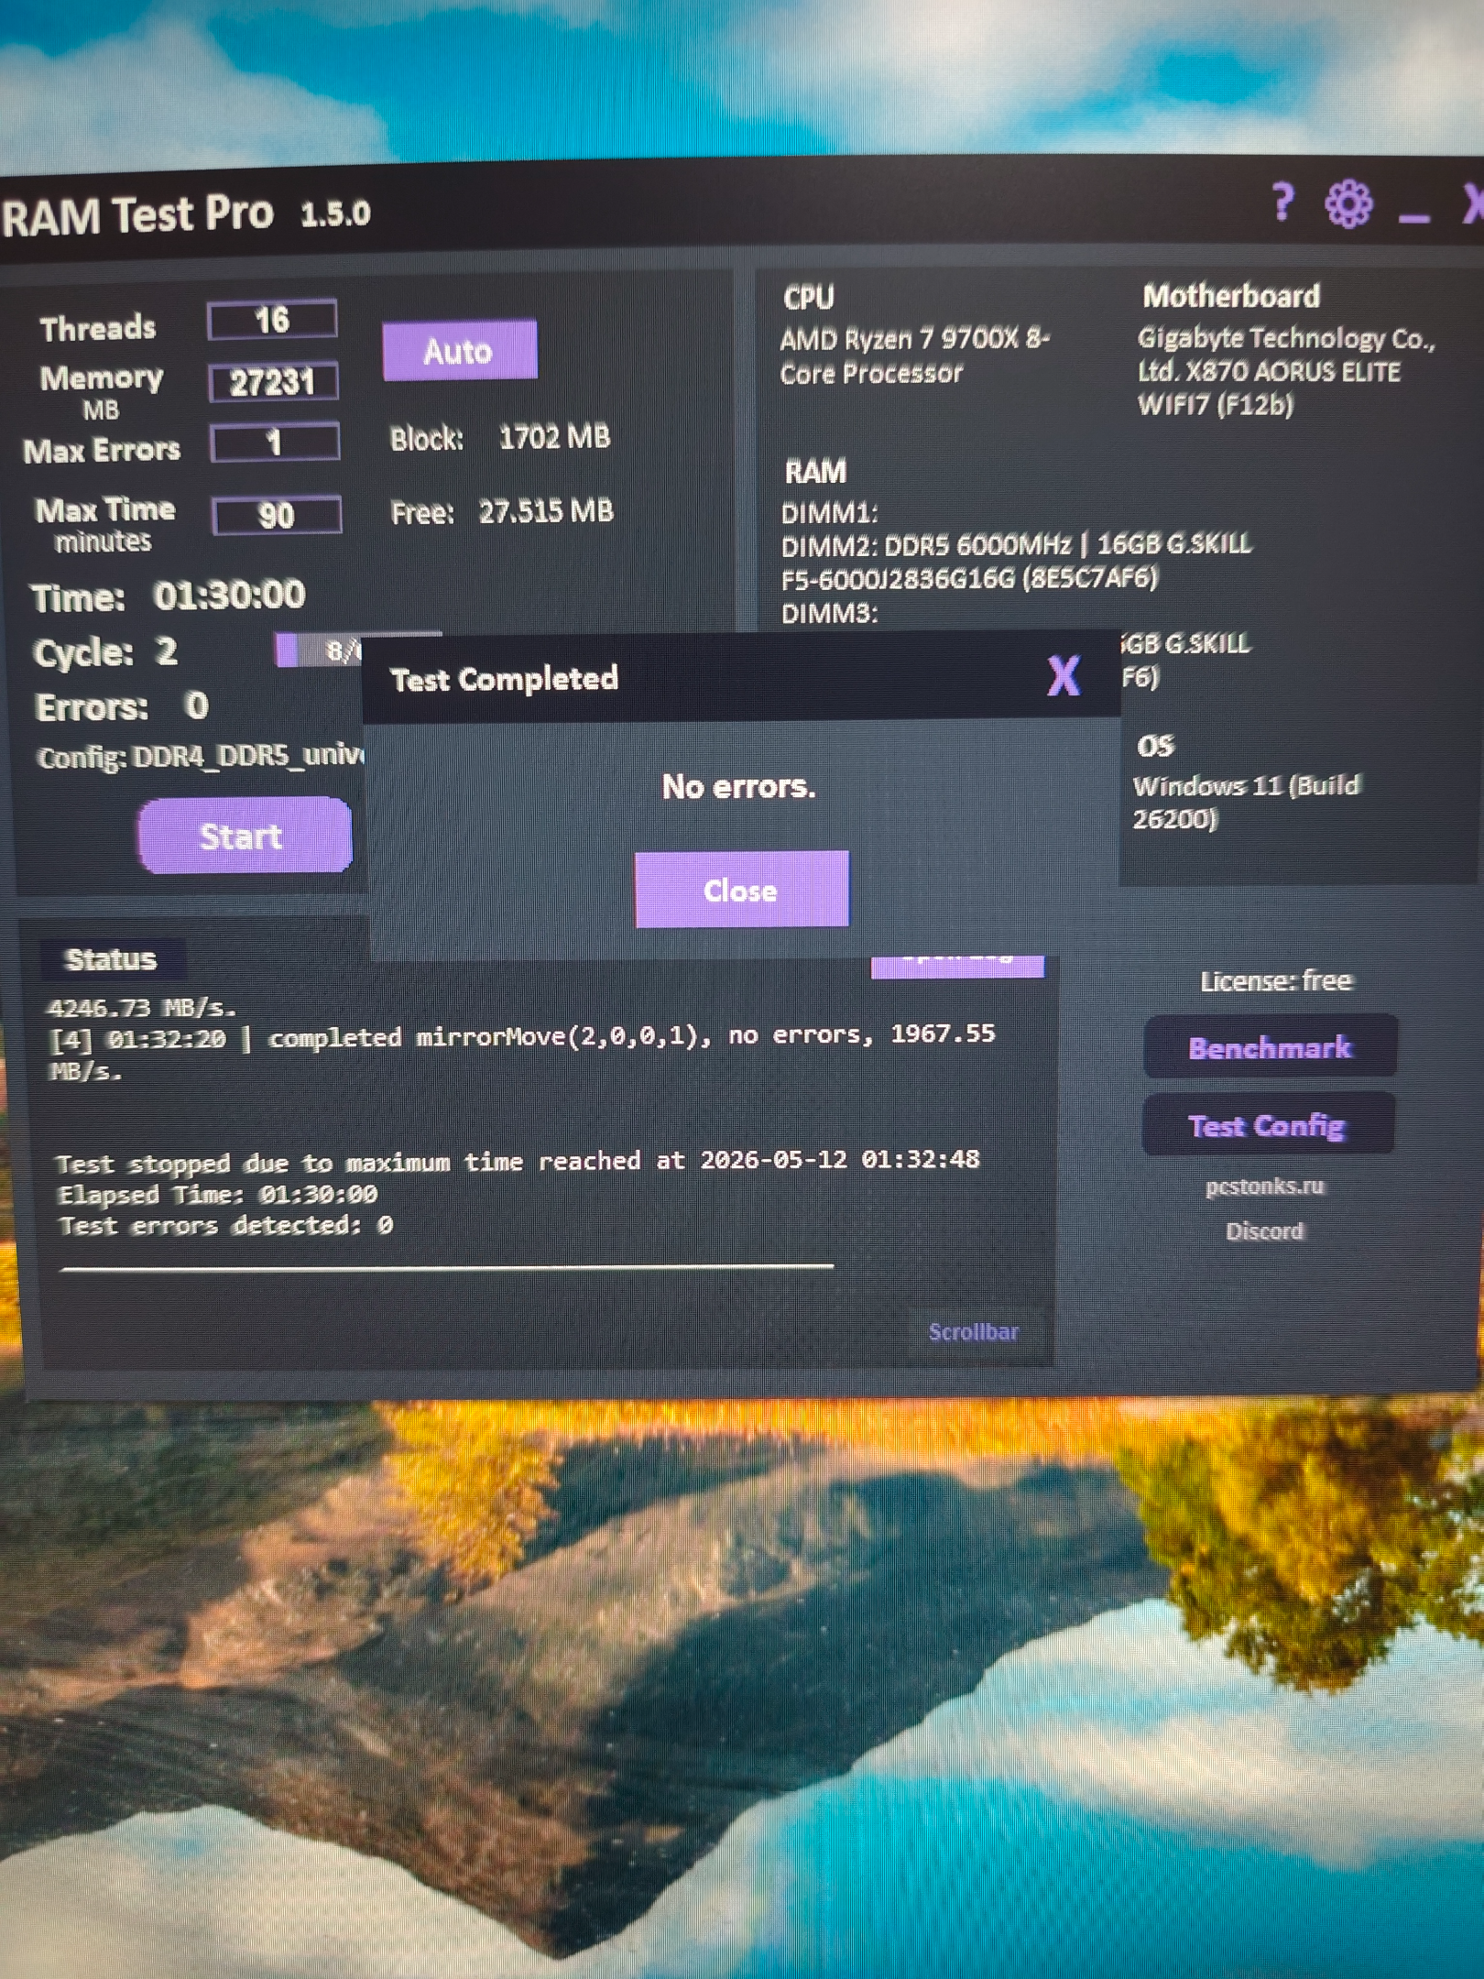This screenshot has height=1979, width=1484.
Task: Click the Status panel header
Action: point(111,959)
